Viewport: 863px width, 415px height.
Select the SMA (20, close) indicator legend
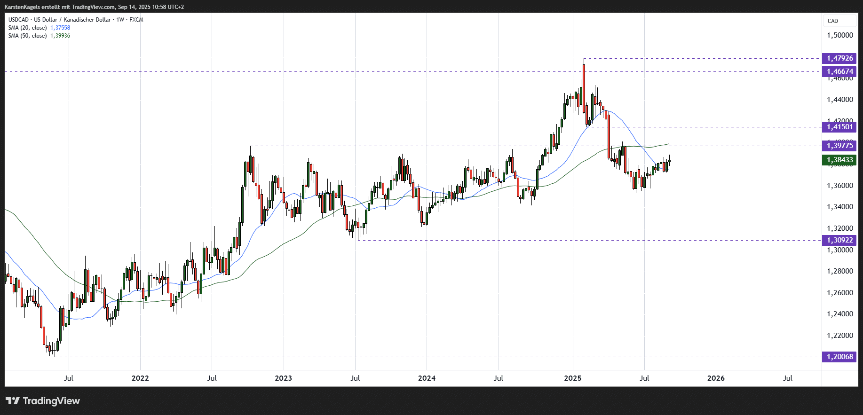pyautogui.click(x=27, y=28)
